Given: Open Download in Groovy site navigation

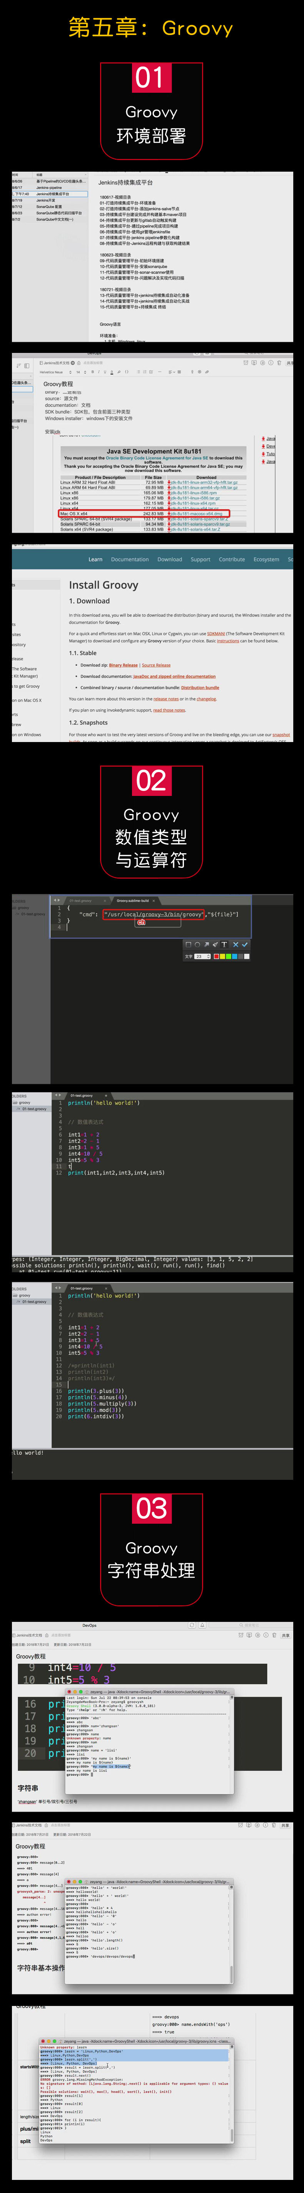Looking at the screenshot, I should [169, 559].
